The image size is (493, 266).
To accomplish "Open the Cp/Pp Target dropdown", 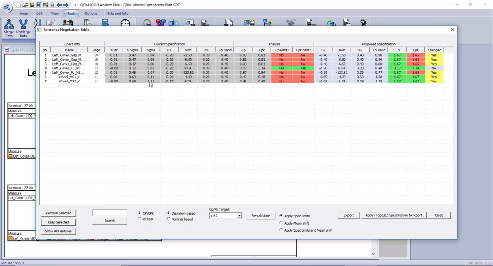I will [239, 216].
